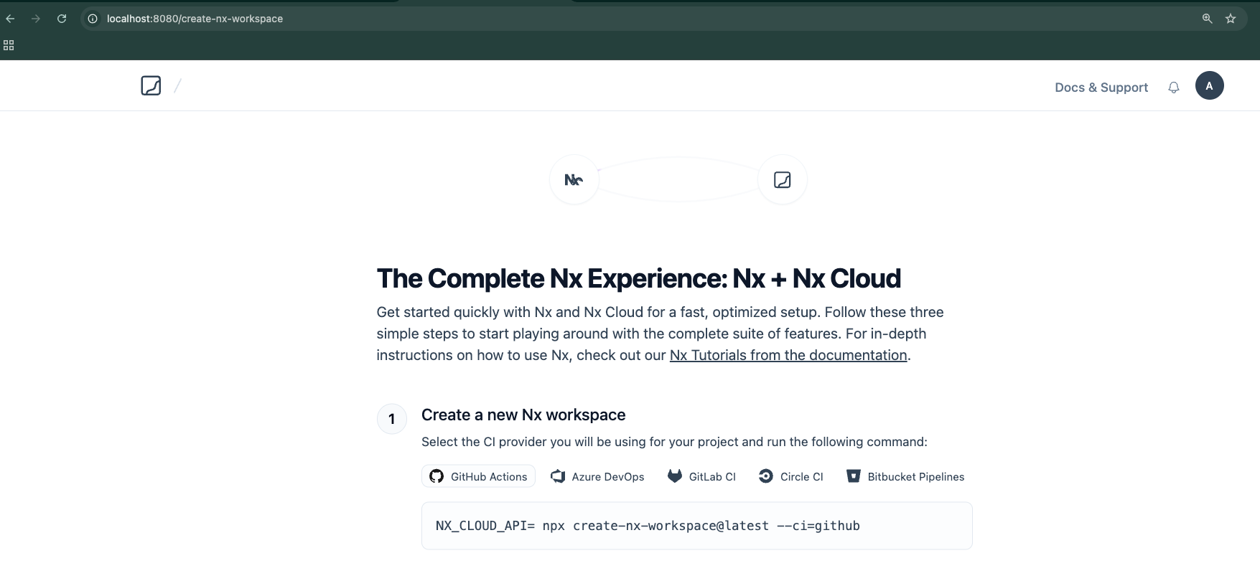Click the browser forward arrow

[36, 19]
